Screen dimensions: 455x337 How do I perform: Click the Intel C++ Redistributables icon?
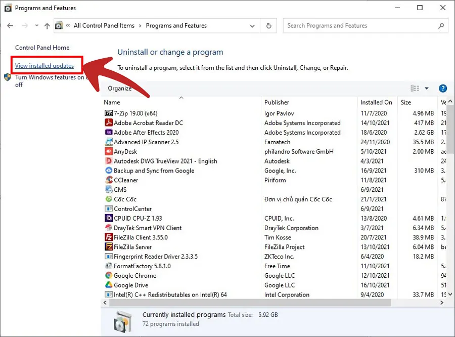(109, 294)
